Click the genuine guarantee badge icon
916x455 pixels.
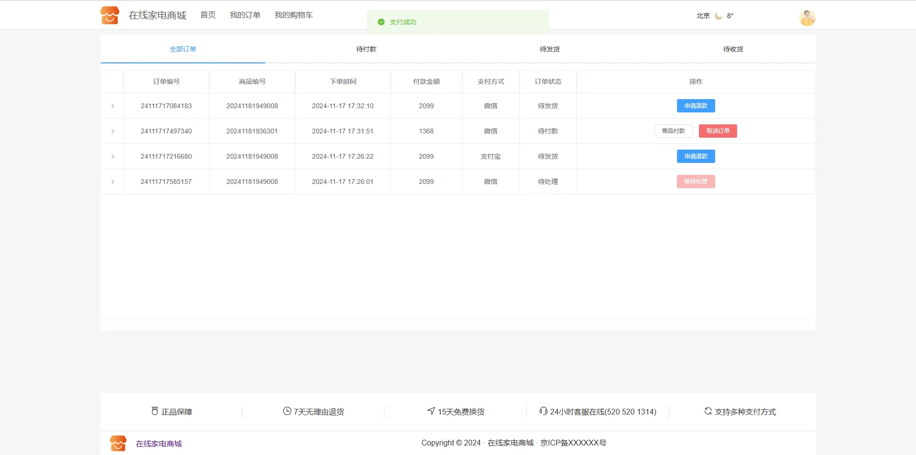(155, 411)
